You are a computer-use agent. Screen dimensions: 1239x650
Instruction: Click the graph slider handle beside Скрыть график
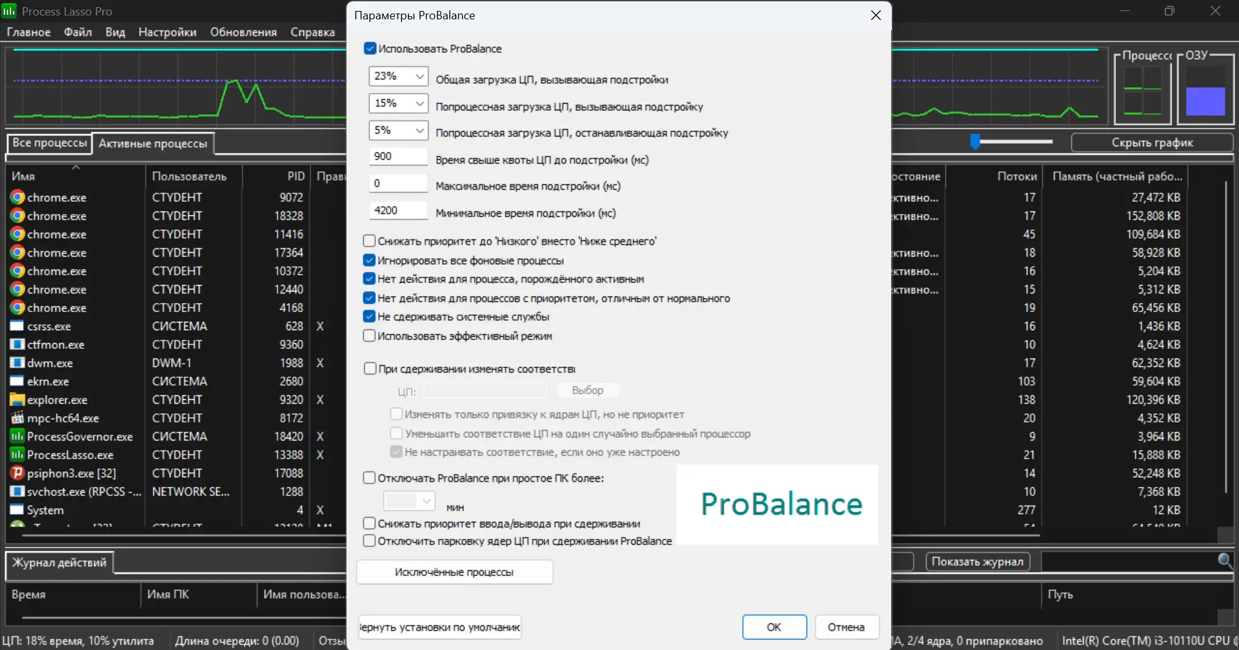pos(975,141)
